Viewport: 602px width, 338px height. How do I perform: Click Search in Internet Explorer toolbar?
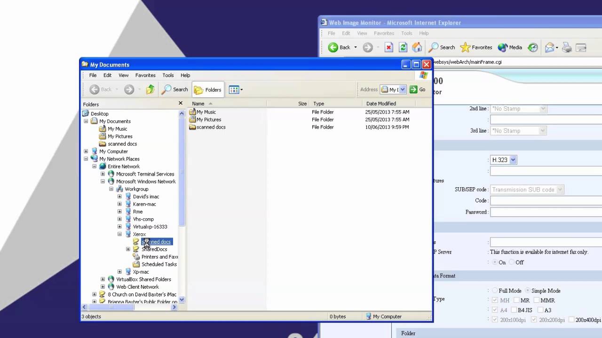(x=442, y=47)
